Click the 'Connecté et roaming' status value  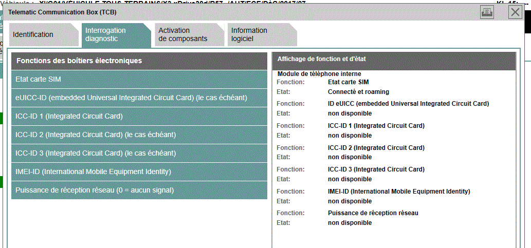[358, 92]
